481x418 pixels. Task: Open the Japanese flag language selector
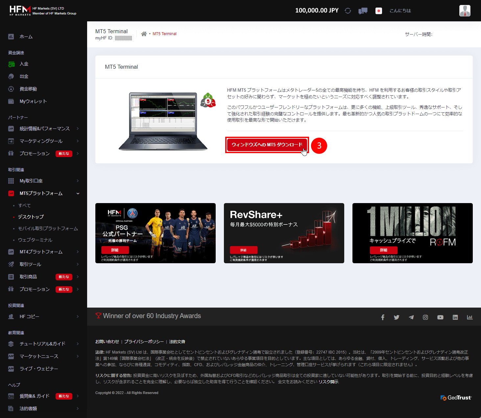point(378,11)
